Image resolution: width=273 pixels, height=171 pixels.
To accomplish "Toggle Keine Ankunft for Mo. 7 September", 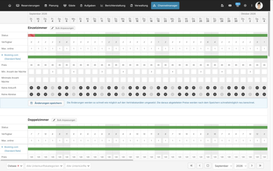I will (x=74, y=88).
